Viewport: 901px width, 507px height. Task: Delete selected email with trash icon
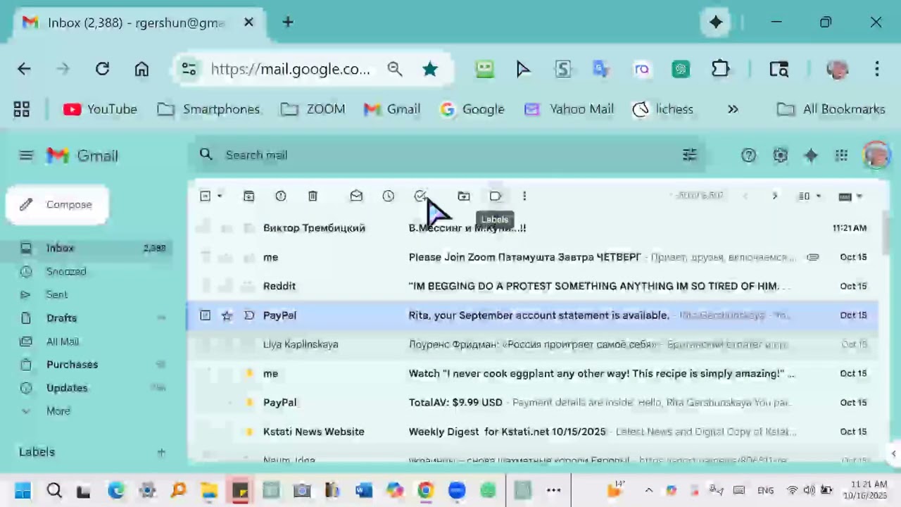tap(313, 196)
